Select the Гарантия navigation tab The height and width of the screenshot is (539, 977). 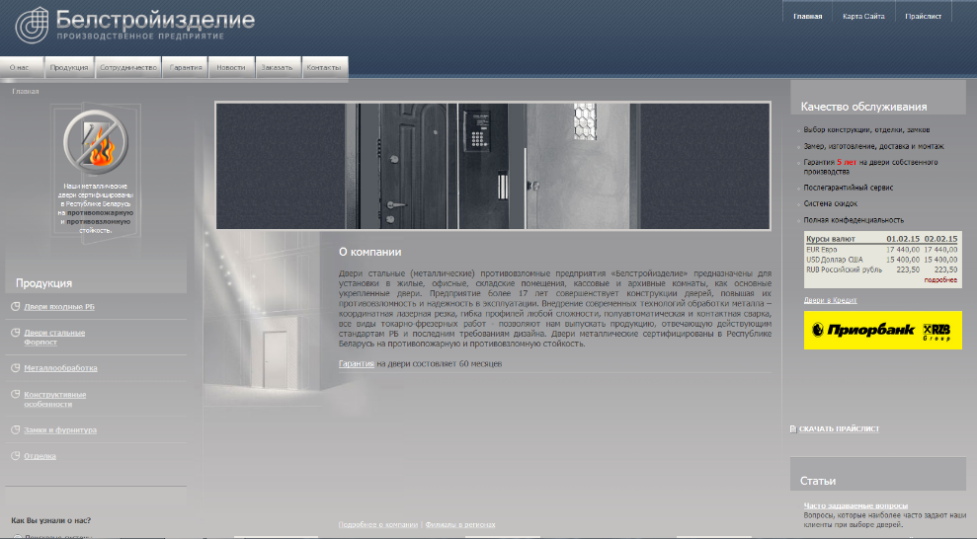[186, 67]
